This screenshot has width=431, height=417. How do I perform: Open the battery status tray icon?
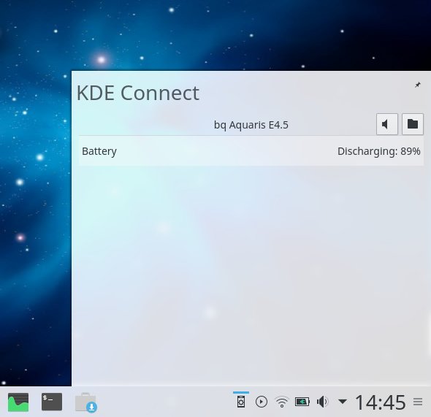click(302, 402)
